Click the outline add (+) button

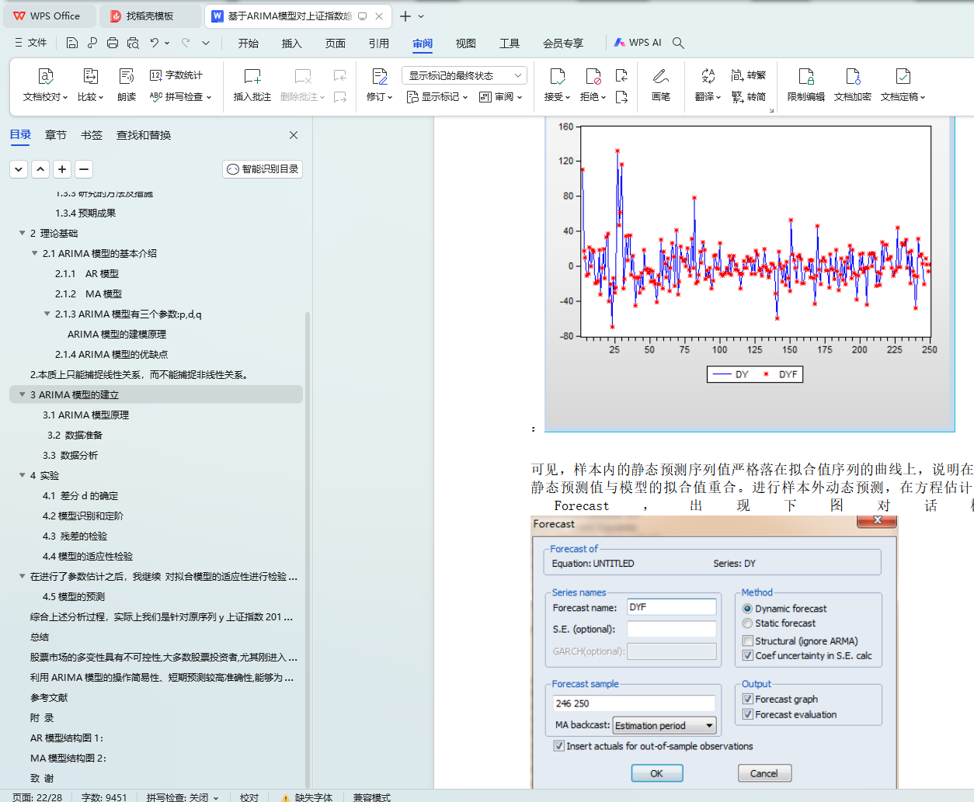(62, 168)
